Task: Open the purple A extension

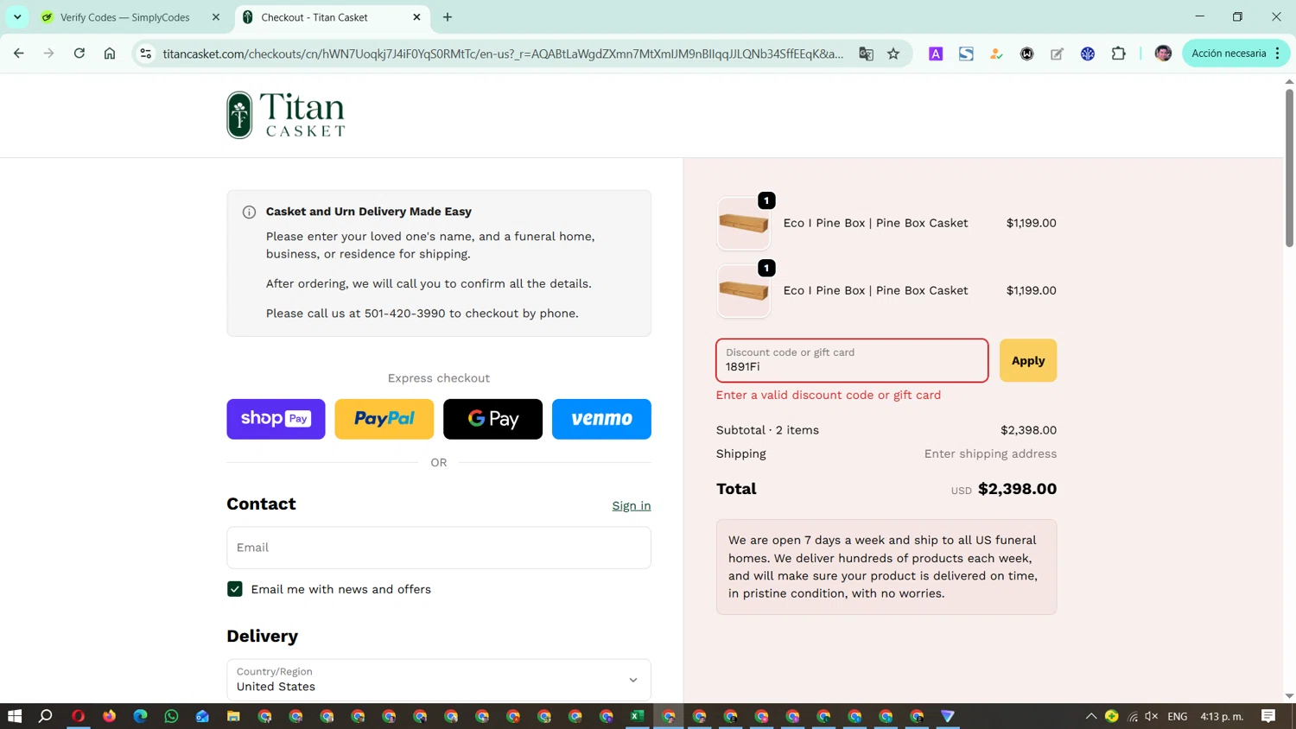Action: click(936, 54)
